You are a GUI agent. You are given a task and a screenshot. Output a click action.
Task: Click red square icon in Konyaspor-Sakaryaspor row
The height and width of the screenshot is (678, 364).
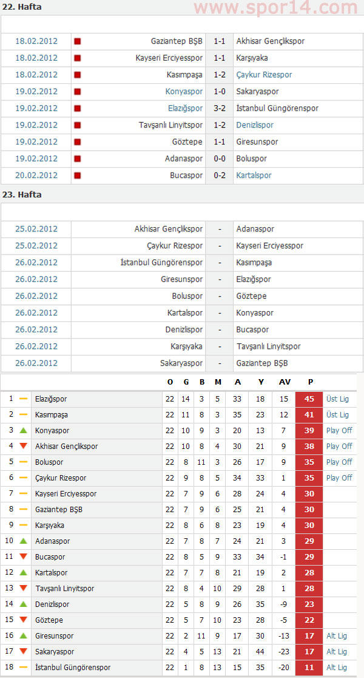click(77, 92)
